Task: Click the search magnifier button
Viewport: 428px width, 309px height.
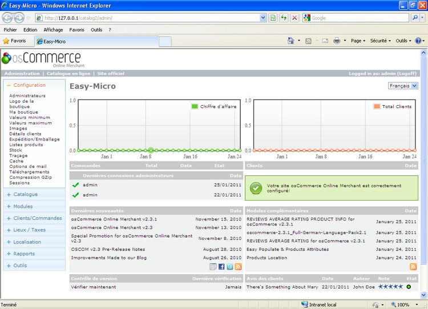Action: pyautogui.click(x=415, y=18)
